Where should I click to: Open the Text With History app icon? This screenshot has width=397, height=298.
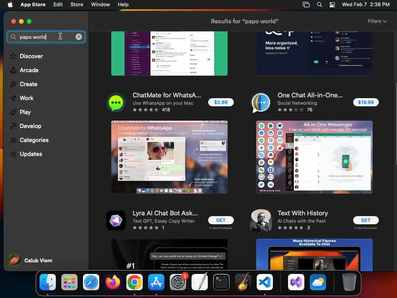click(x=261, y=220)
